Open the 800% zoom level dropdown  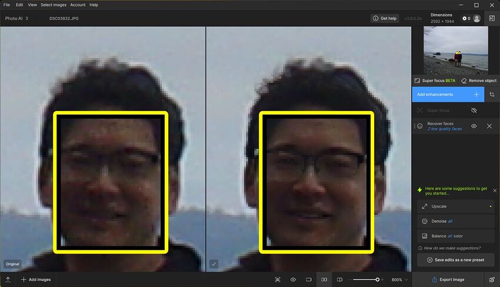pyautogui.click(x=399, y=279)
